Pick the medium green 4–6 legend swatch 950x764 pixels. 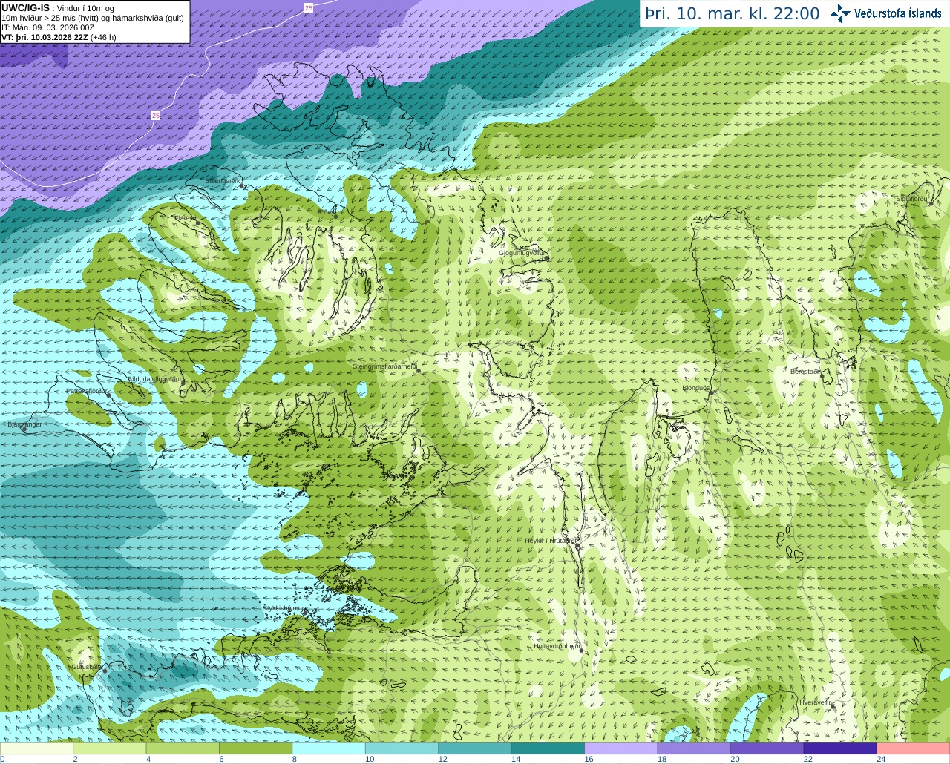tap(183, 748)
